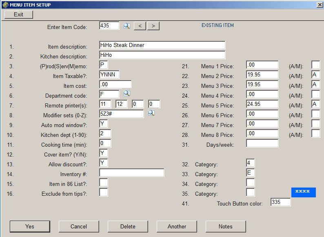Click the Touch Button color field
The image size is (324, 237).
click(281, 202)
